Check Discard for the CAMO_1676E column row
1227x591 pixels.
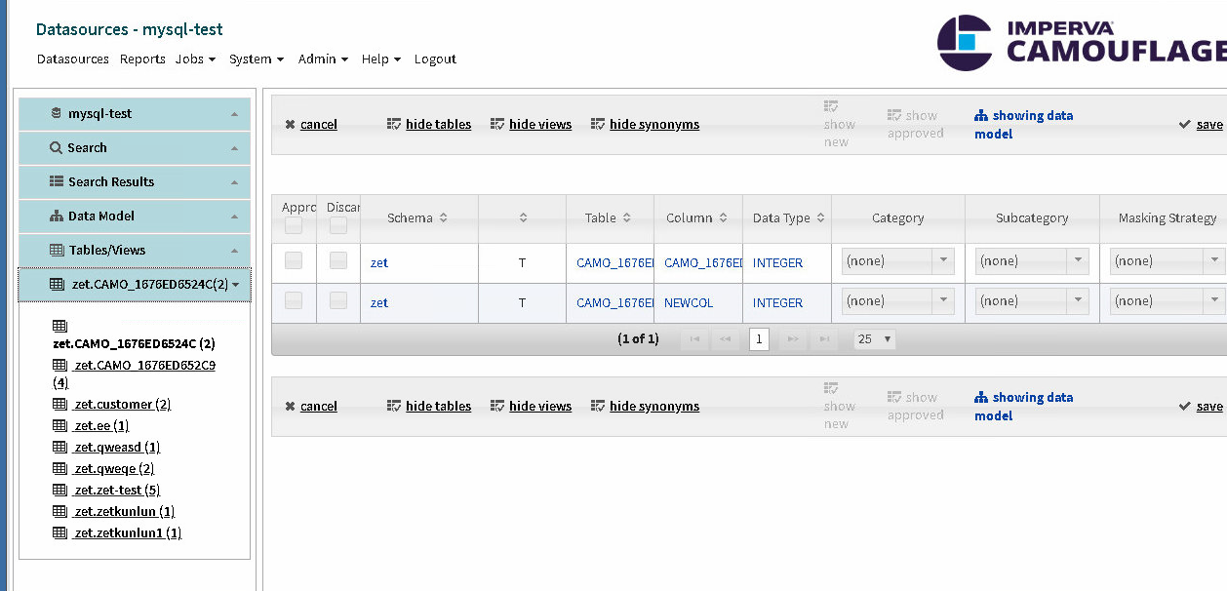coord(337,260)
